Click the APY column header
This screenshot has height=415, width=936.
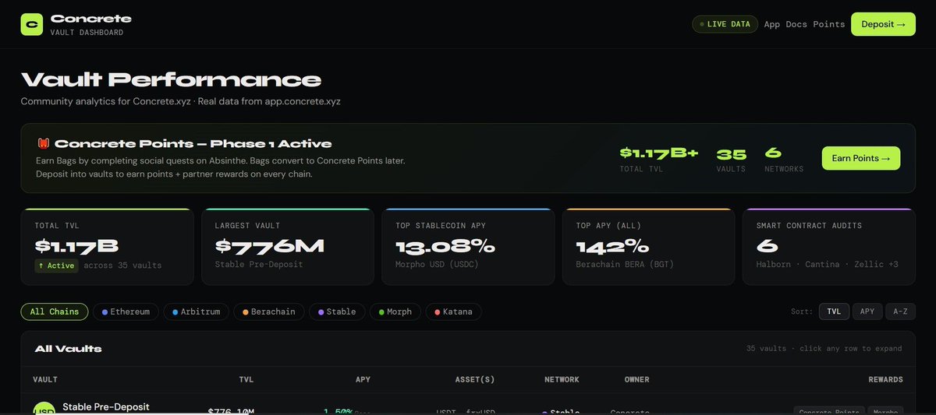pyautogui.click(x=363, y=380)
